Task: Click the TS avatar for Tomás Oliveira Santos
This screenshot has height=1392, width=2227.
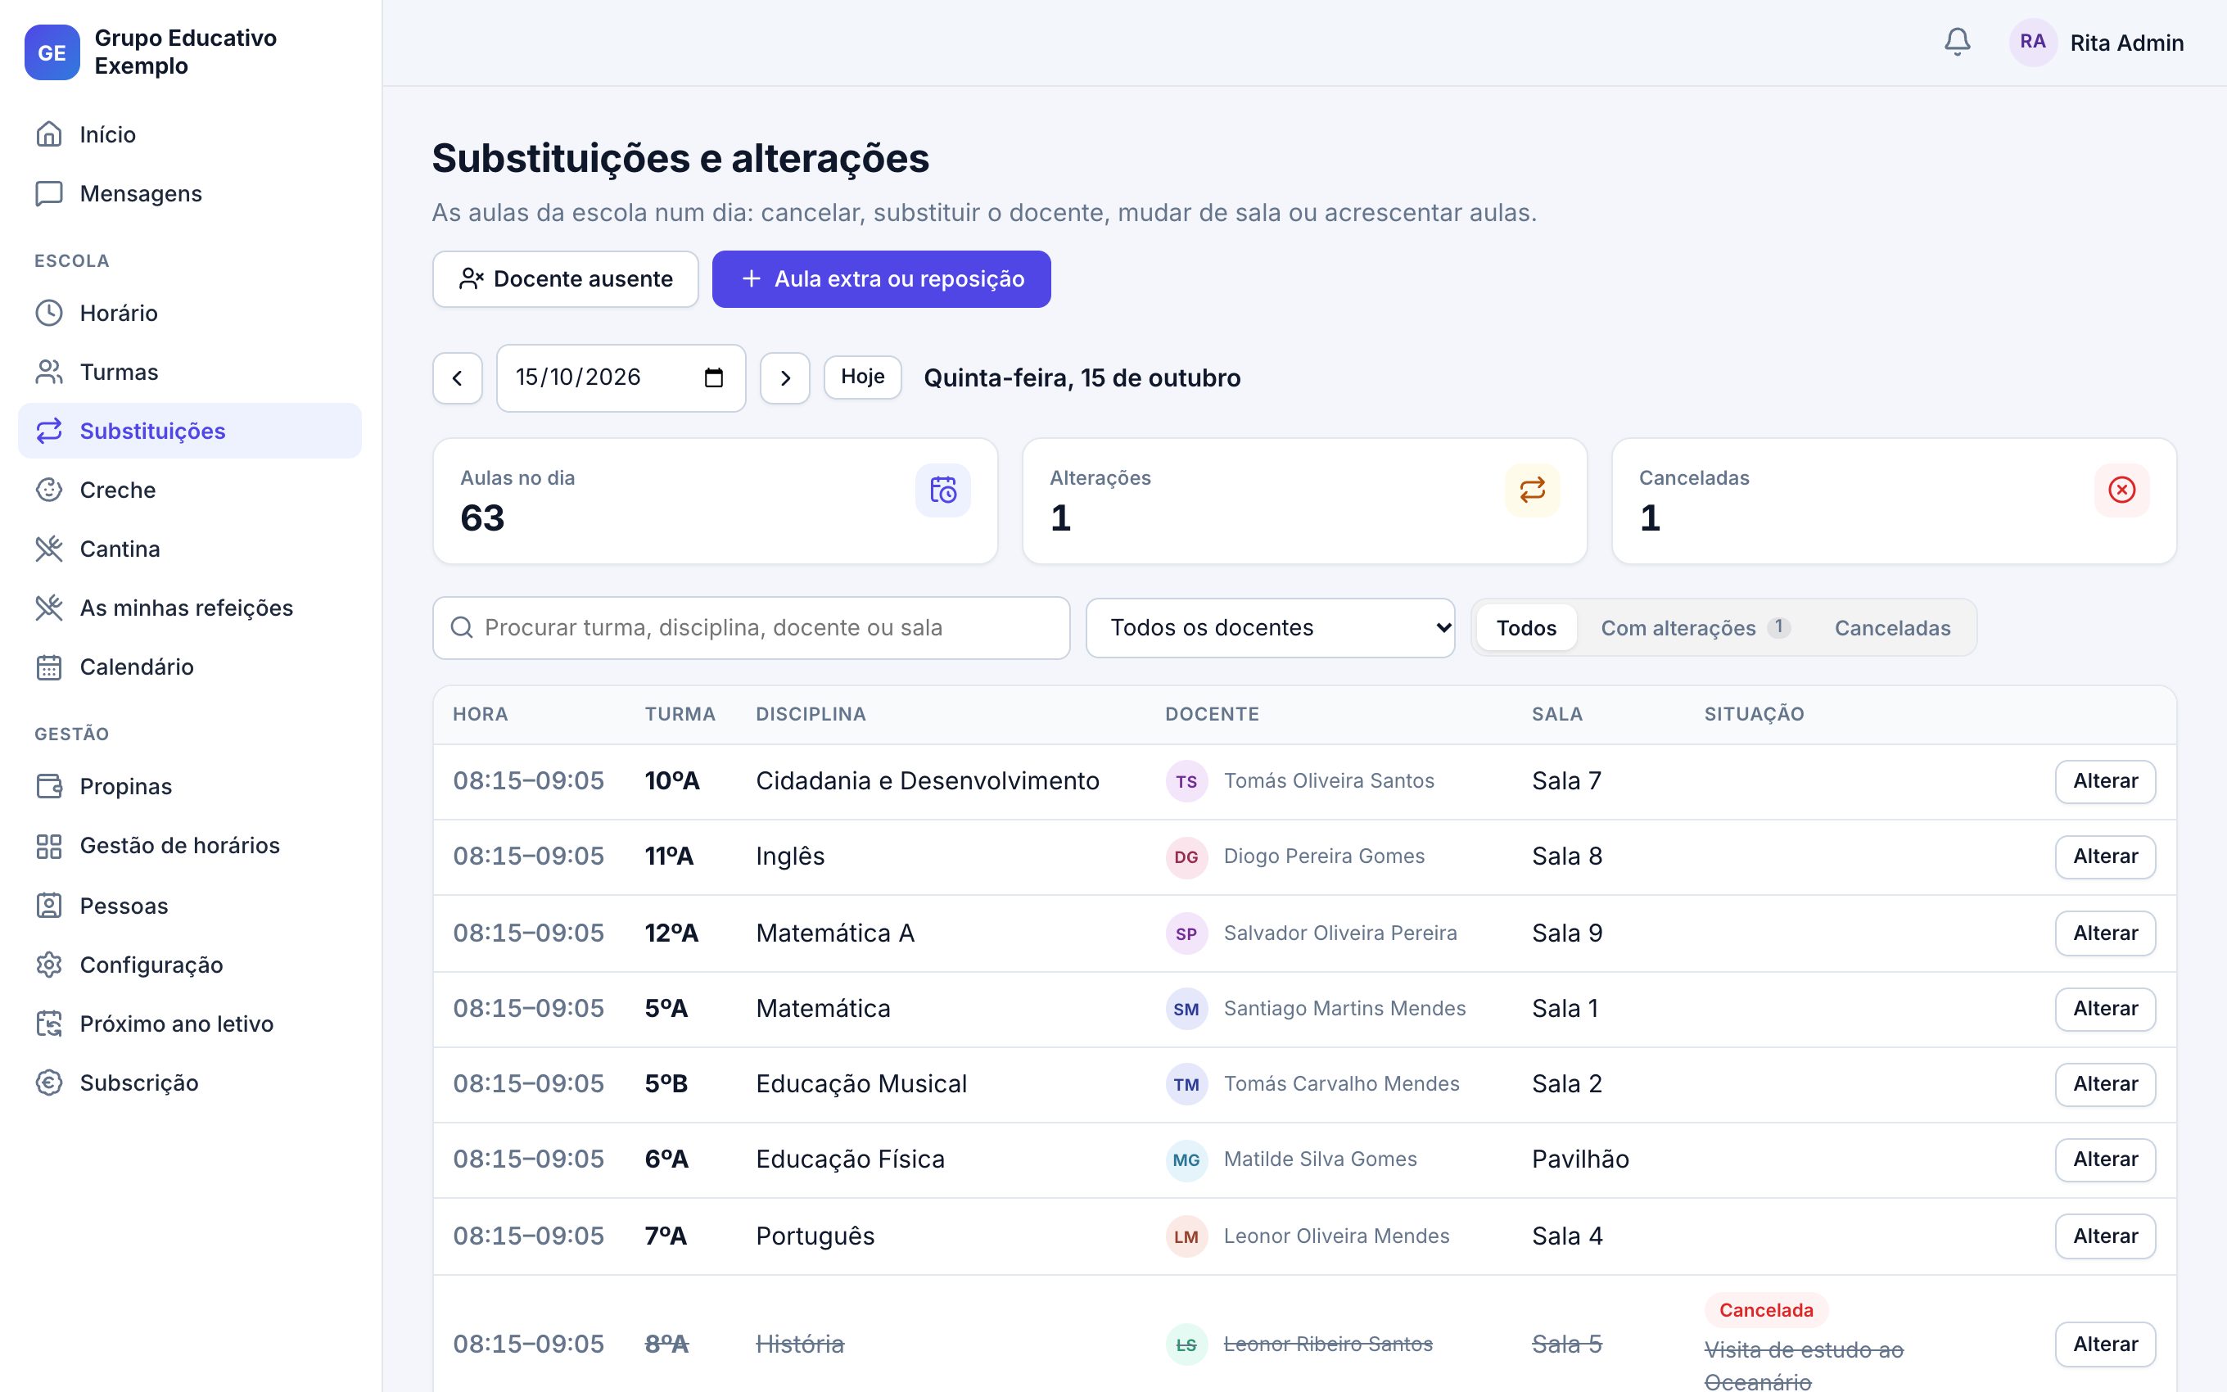Action: click(1186, 782)
